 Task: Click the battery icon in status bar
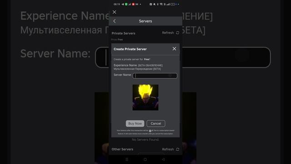[173, 4]
